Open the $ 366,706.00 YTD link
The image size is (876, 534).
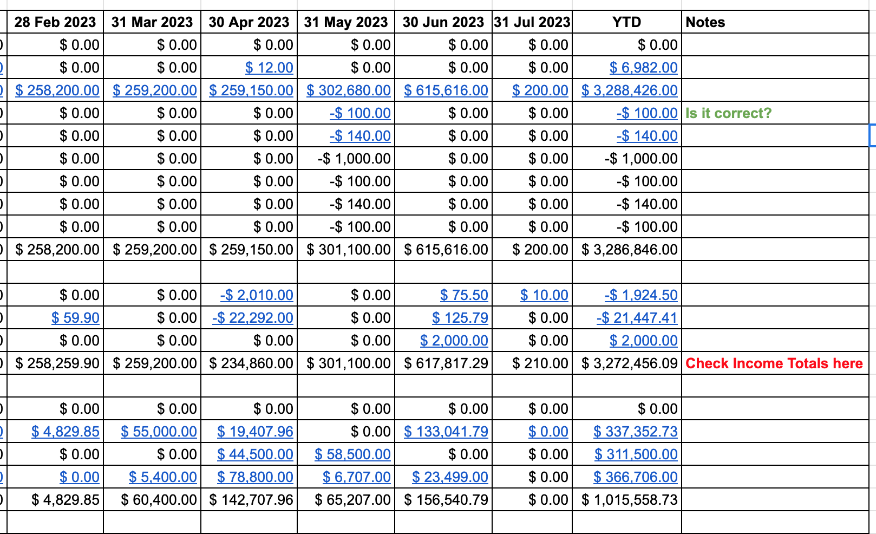pos(636,477)
